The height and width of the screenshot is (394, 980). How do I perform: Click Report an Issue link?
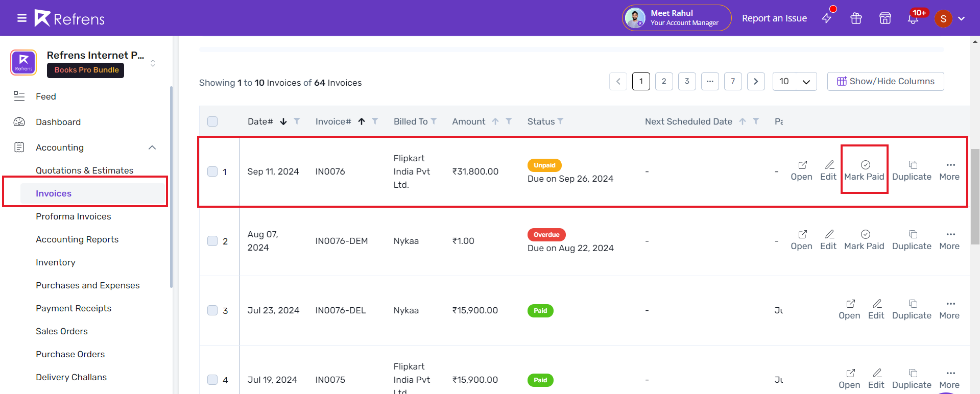(x=774, y=18)
